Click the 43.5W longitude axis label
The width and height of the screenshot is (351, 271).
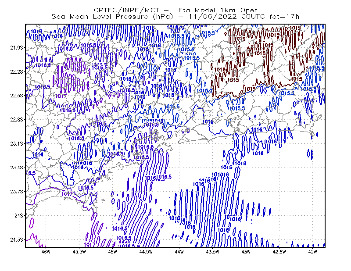click(x=213, y=252)
